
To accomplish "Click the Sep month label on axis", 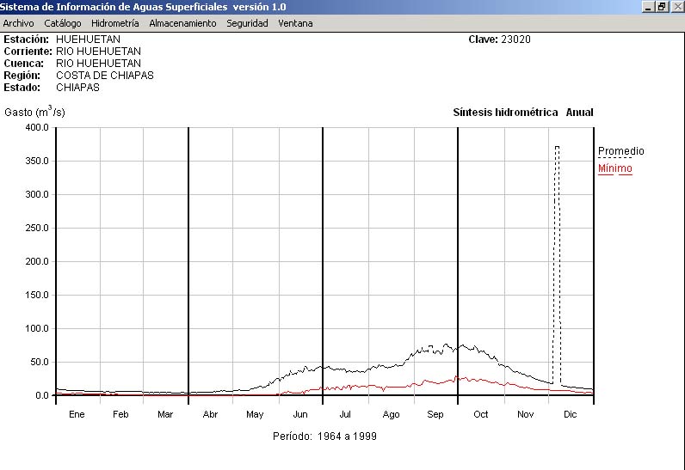I will [435, 414].
